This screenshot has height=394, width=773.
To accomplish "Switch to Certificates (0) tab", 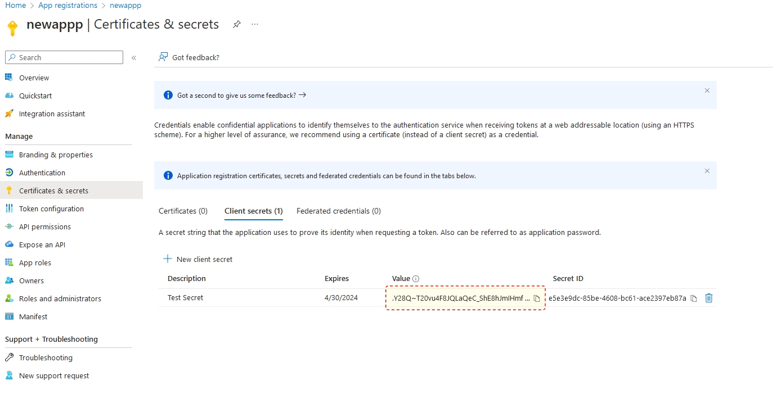I will [x=183, y=211].
